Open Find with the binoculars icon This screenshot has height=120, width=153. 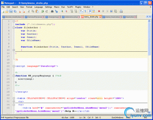click(x=52, y=11)
